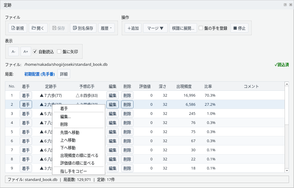294x188 pixels.
Task: Click the 初期配置 (先手番) position link
Action: [40, 74]
